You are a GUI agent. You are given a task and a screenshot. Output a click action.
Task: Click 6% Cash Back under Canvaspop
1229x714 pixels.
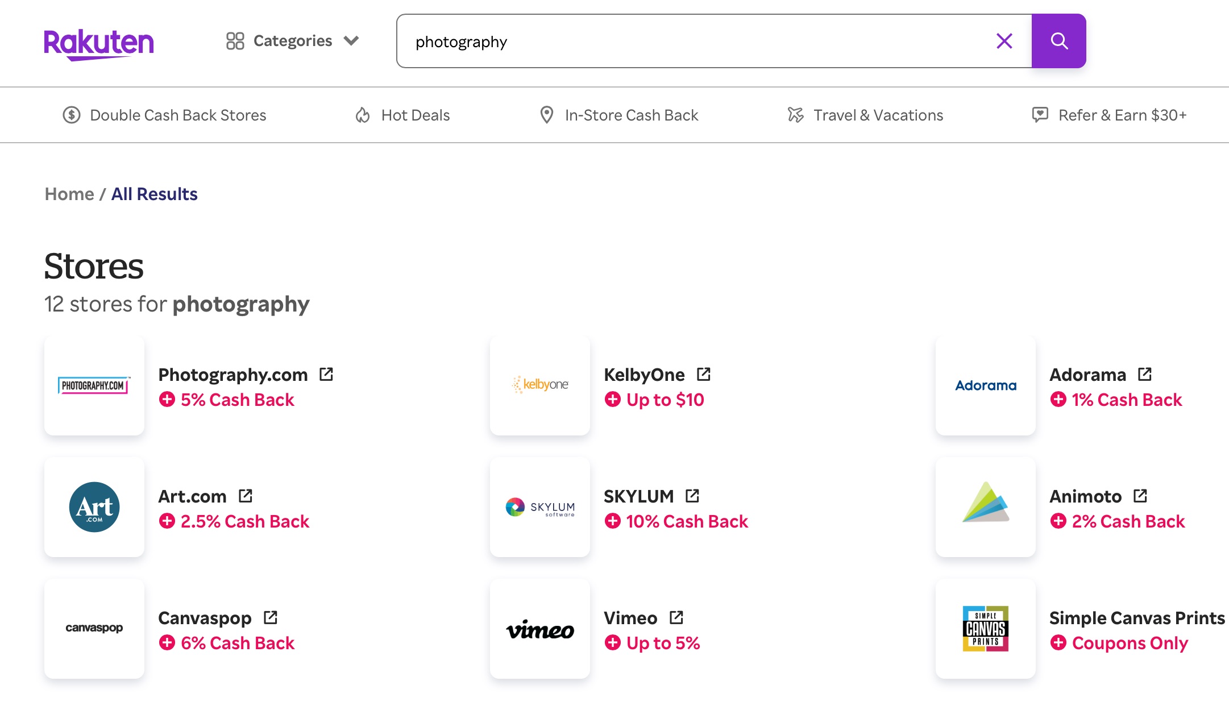pyautogui.click(x=237, y=643)
